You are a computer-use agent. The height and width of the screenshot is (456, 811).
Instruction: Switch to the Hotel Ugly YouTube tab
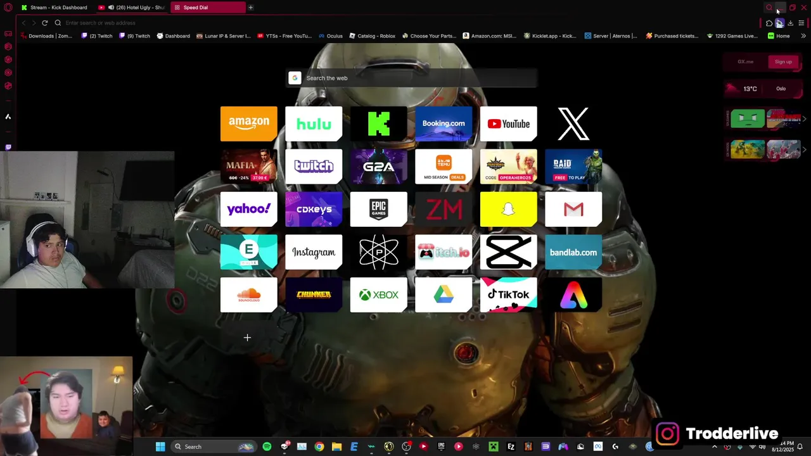pyautogui.click(x=131, y=8)
